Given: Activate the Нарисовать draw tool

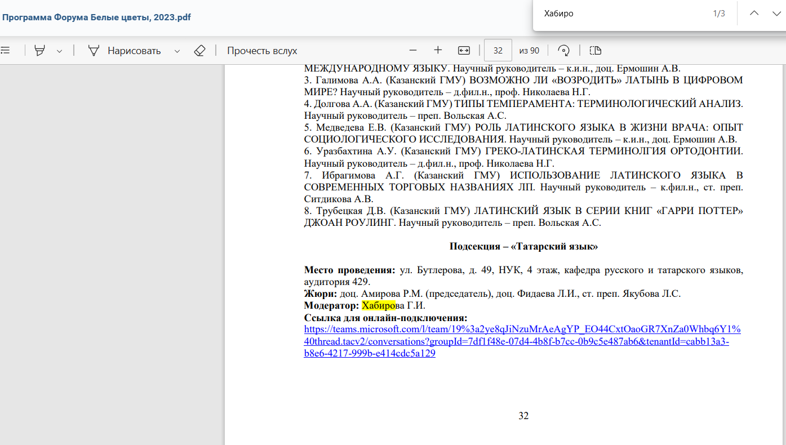Looking at the screenshot, I should pos(125,51).
